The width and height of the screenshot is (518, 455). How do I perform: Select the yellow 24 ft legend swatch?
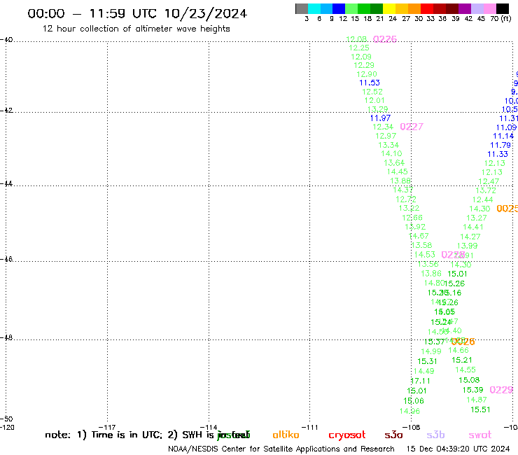[389, 8]
